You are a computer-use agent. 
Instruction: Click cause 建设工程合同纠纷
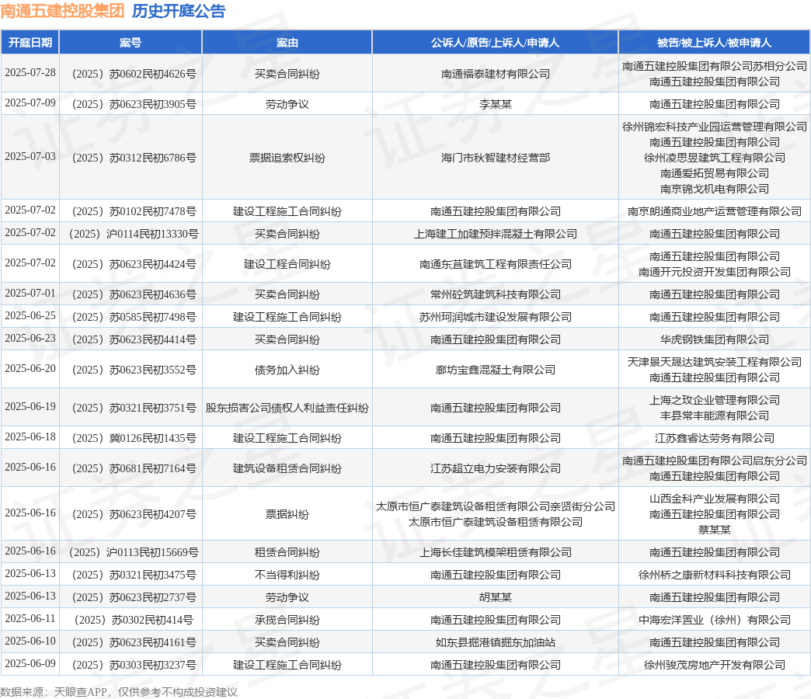pyautogui.click(x=287, y=264)
